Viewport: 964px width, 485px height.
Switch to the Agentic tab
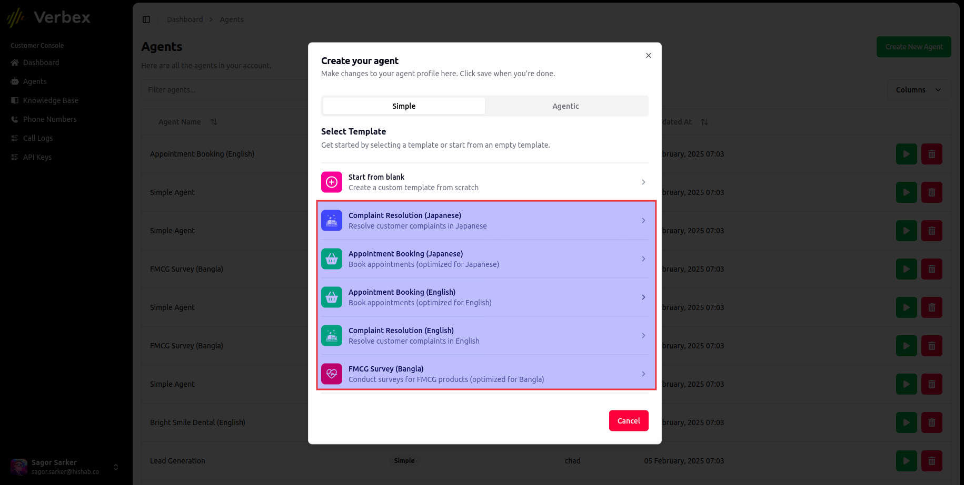[x=565, y=106]
